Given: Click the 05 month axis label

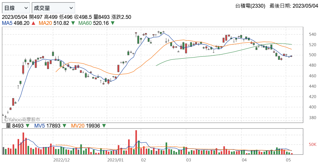Looking at the screenshot, I should [288, 160].
